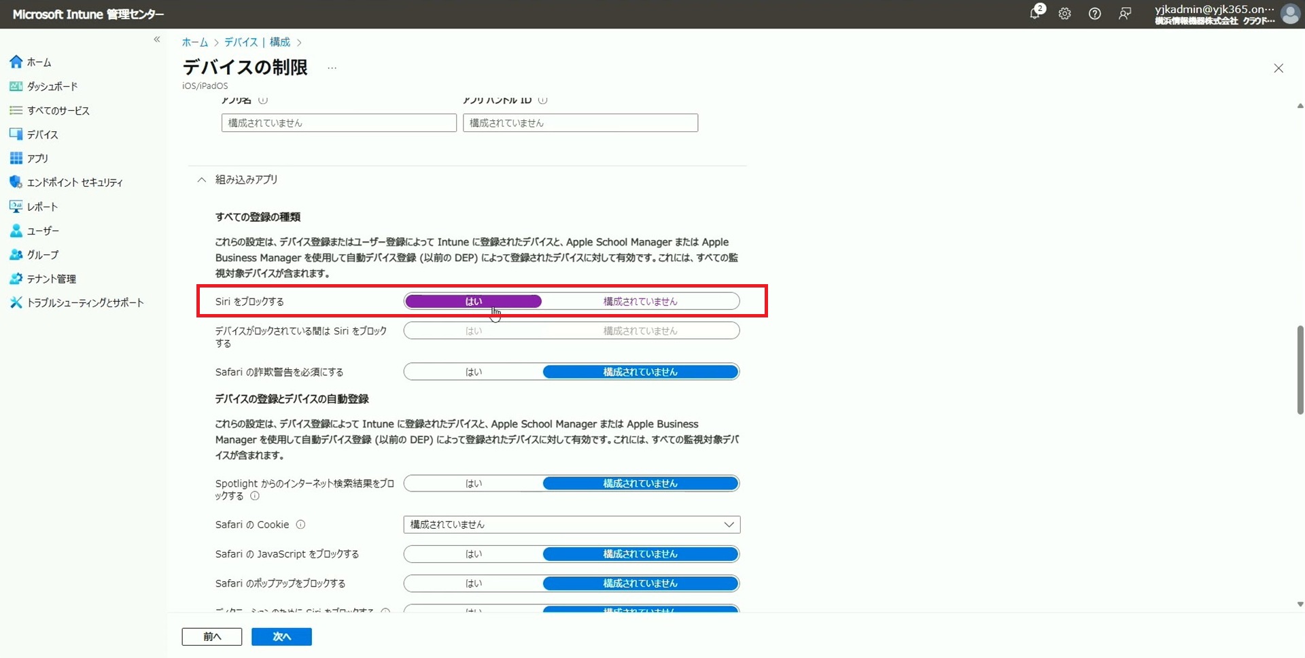Open トラブルシューティングとサポート in sidebar

[85, 302]
